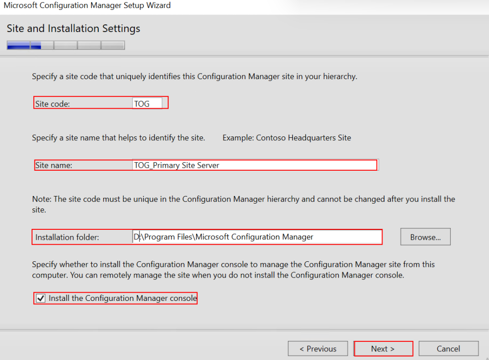Click the Site code input field
Image resolution: width=489 pixels, height=360 pixels.
147,103
